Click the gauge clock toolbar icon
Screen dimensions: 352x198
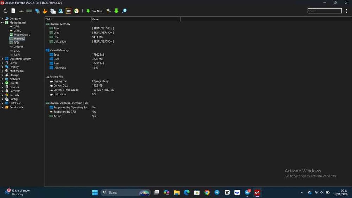(x=76, y=11)
